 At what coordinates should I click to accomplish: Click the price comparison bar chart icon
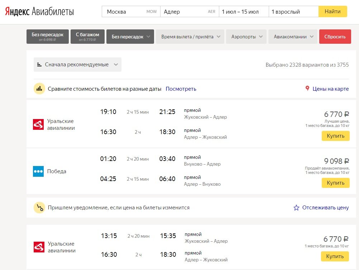(39, 89)
